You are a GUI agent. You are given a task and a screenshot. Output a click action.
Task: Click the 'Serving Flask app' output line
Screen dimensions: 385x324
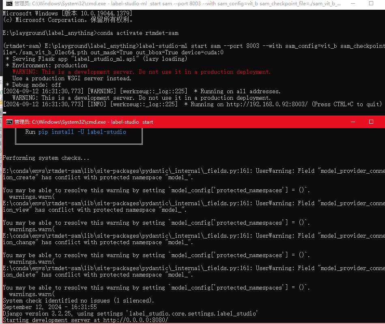(x=96, y=59)
